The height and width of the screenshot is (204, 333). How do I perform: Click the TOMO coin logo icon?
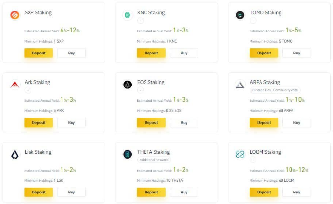click(240, 15)
